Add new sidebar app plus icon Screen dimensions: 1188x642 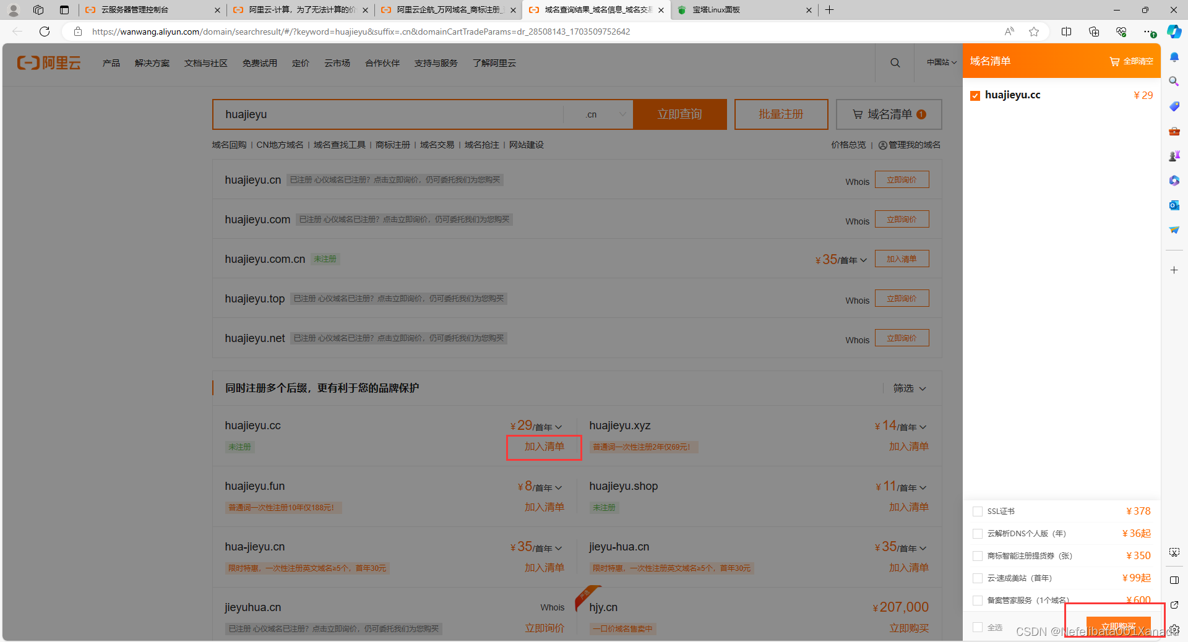pyautogui.click(x=1174, y=270)
